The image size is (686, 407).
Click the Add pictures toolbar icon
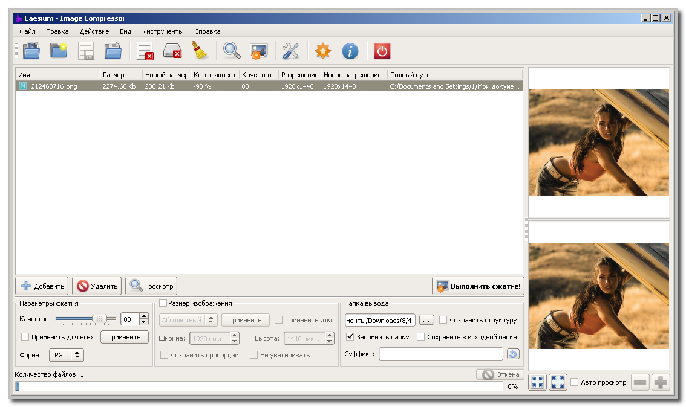pos(31,51)
